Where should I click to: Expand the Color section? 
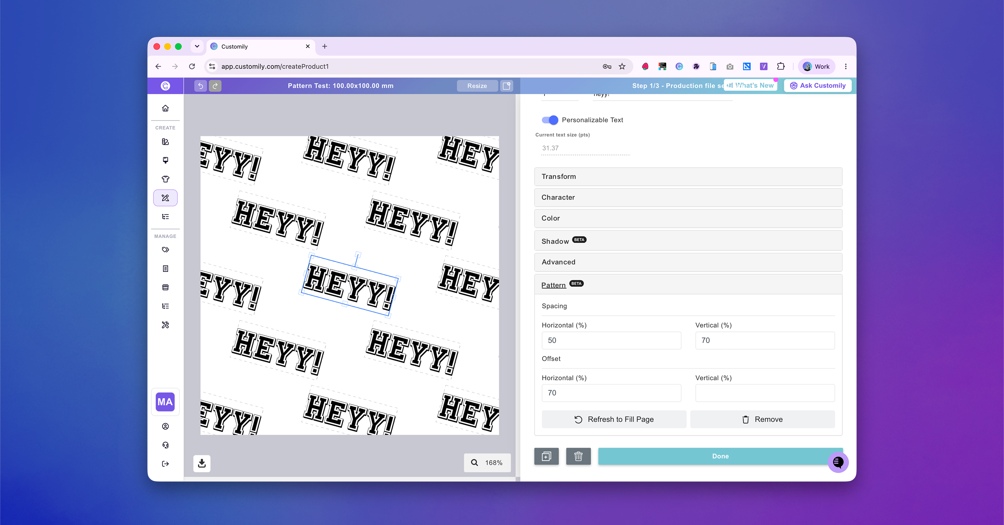(x=688, y=218)
